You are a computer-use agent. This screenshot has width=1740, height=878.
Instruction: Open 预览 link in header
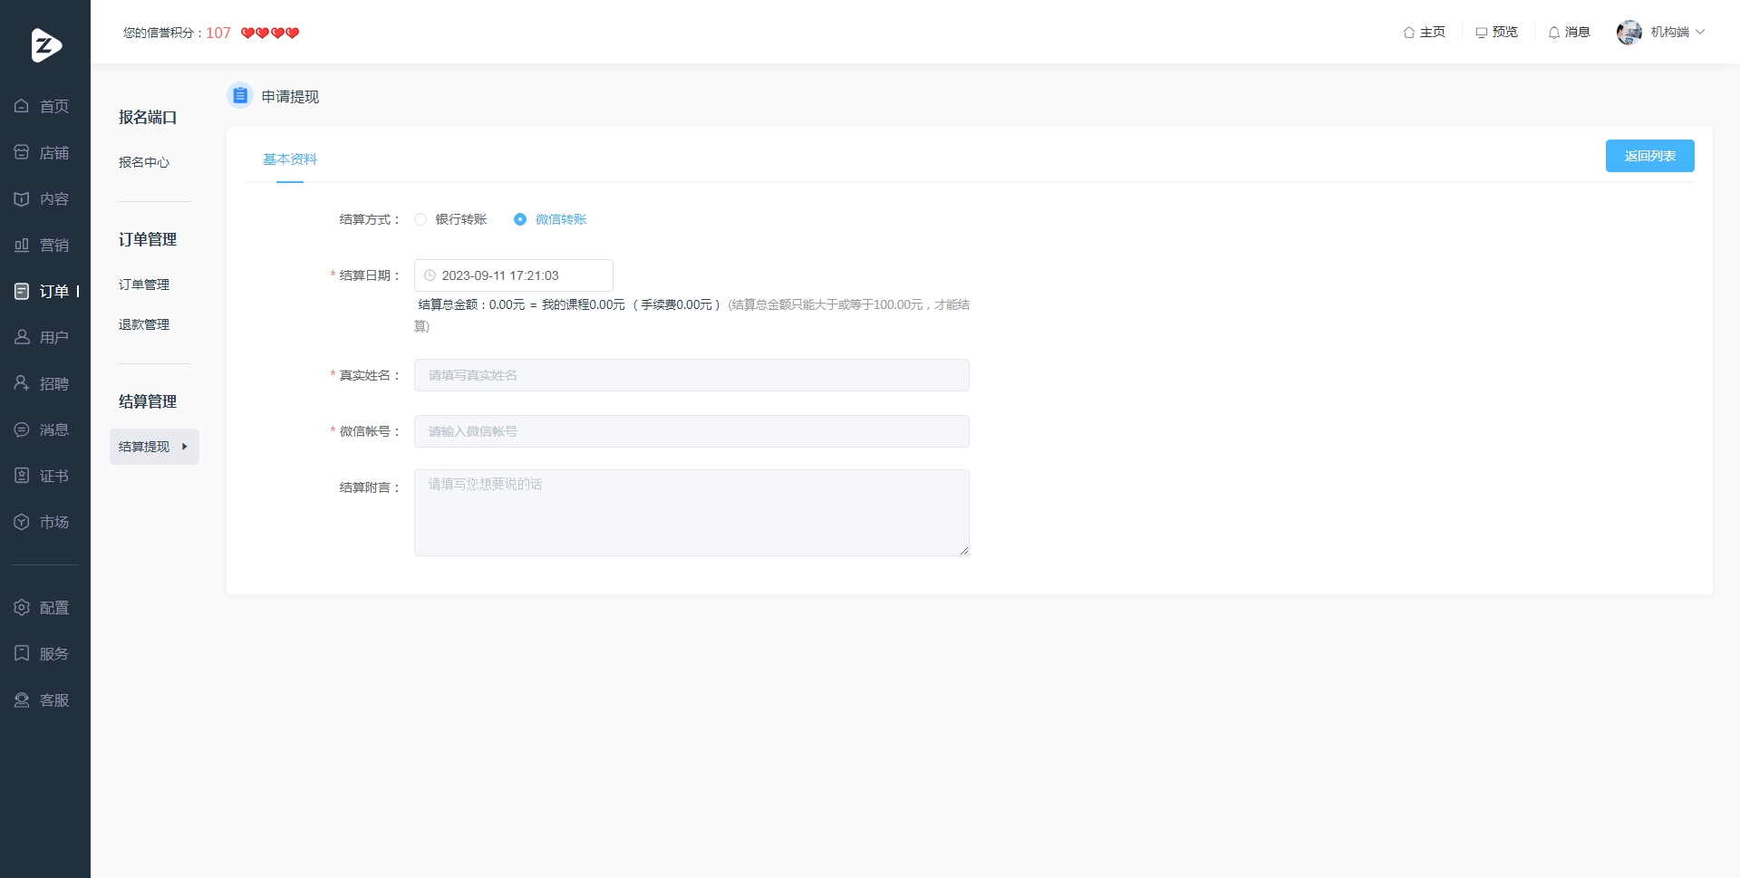(1505, 33)
